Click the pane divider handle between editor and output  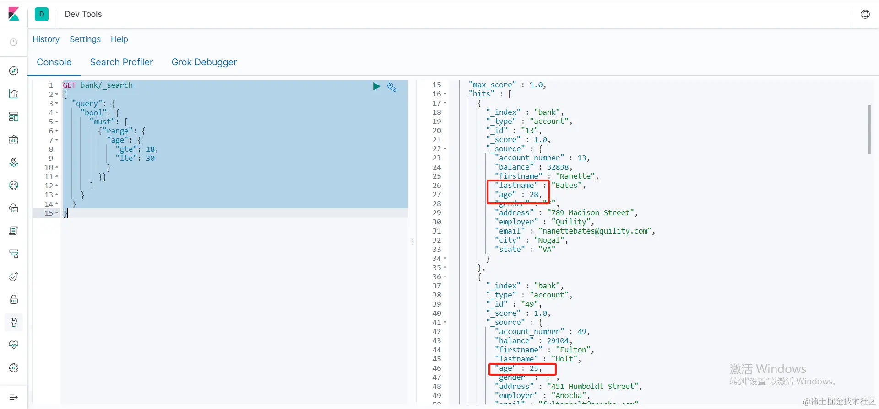pyautogui.click(x=412, y=242)
